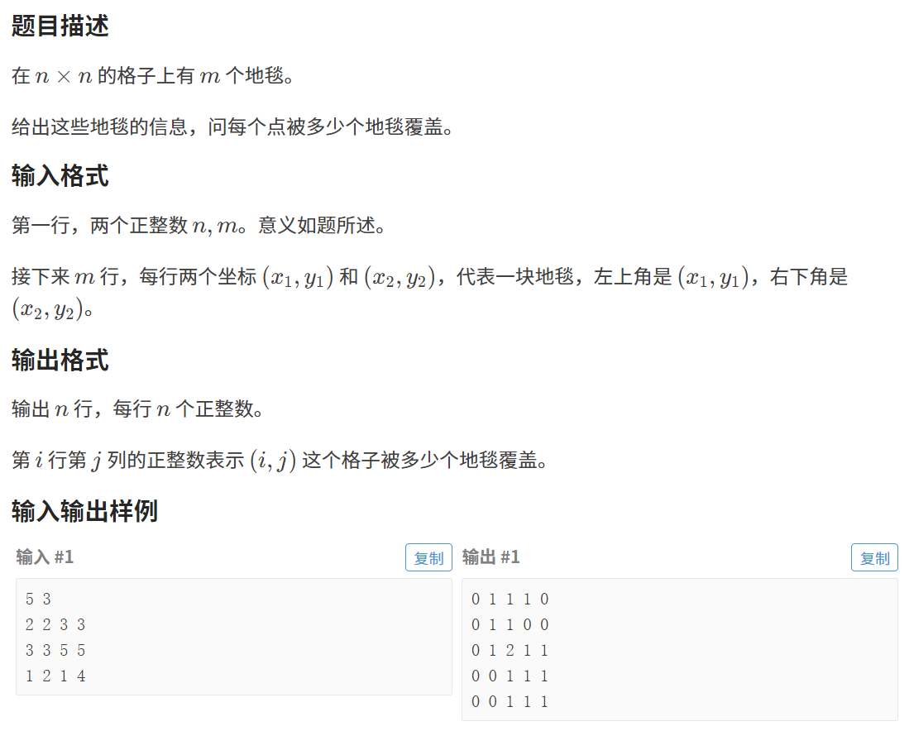Click input line "3 3 5 5"

55,651
